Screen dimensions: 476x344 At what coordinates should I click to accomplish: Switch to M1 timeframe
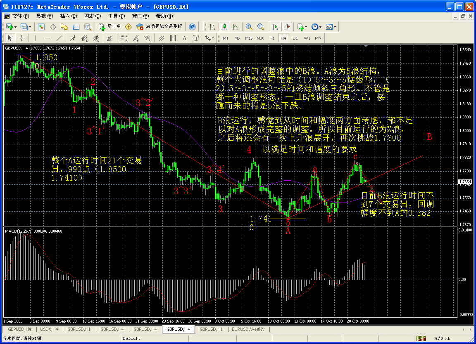click(226, 38)
